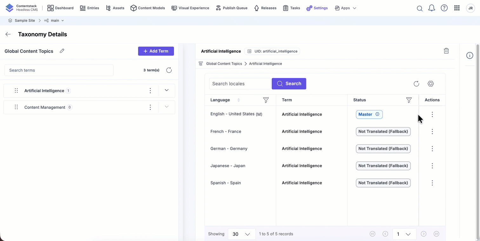Edit the Global Content Topics name with pencil
This screenshot has width=480, height=241.
pos(62,51)
